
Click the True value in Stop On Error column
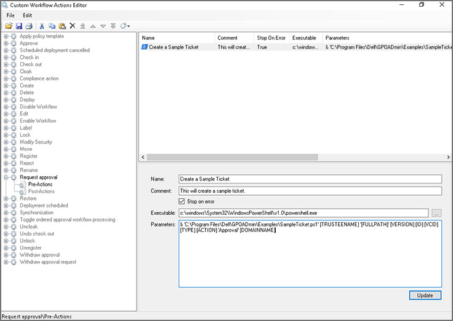coord(262,47)
